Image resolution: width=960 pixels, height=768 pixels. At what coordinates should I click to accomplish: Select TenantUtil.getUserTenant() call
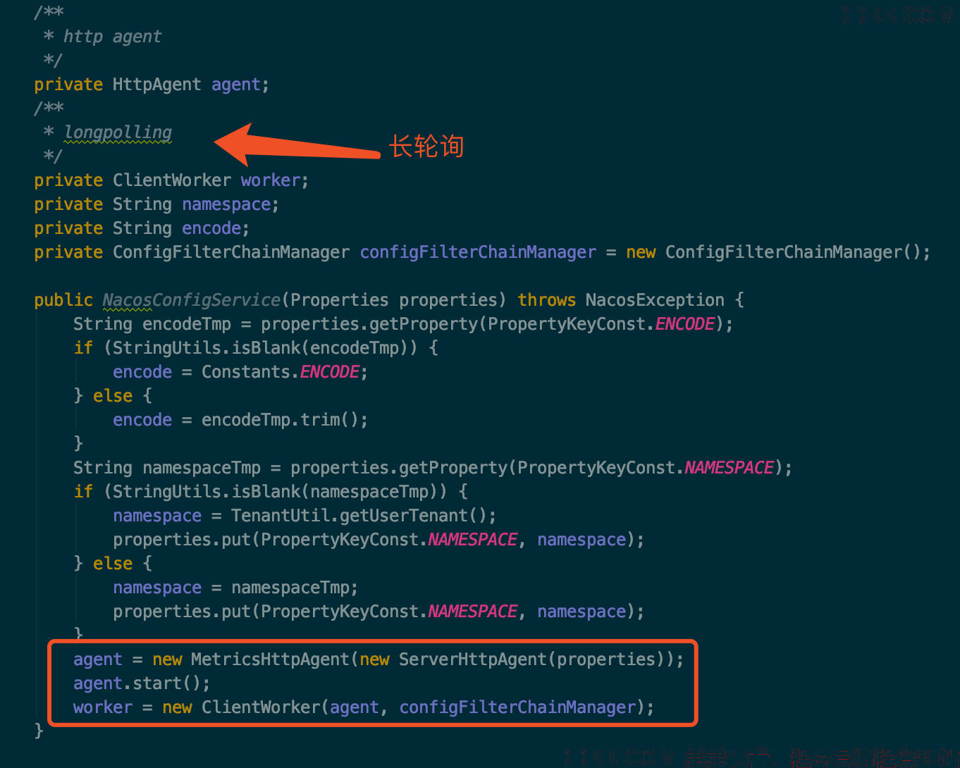click(x=359, y=516)
